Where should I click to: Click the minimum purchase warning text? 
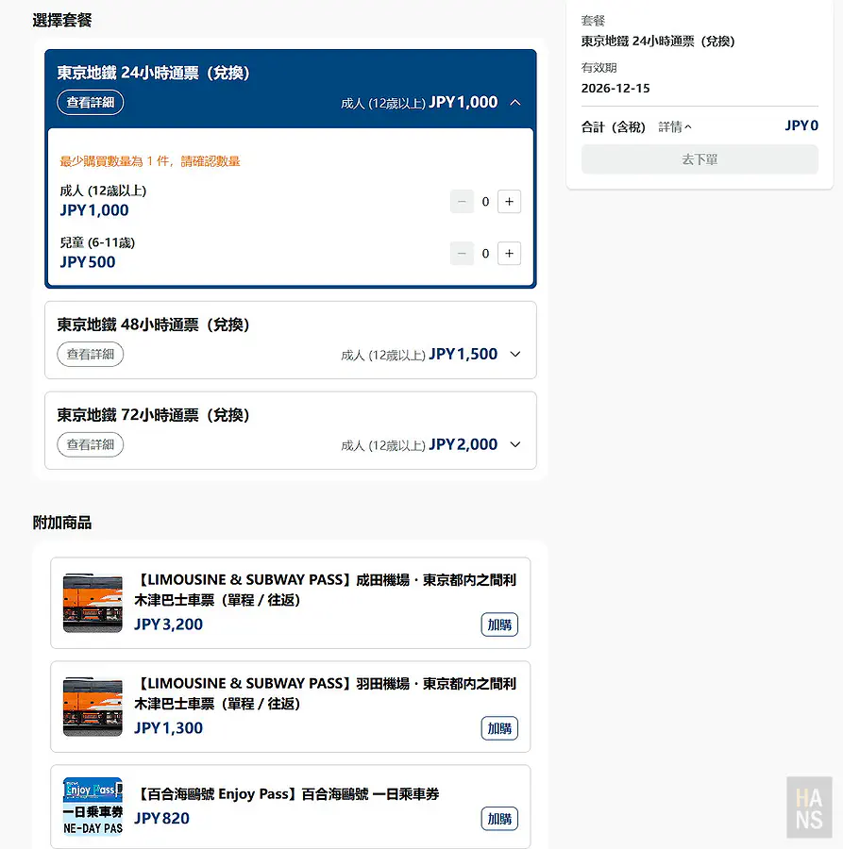pyautogui.click(x=150, y=161)
